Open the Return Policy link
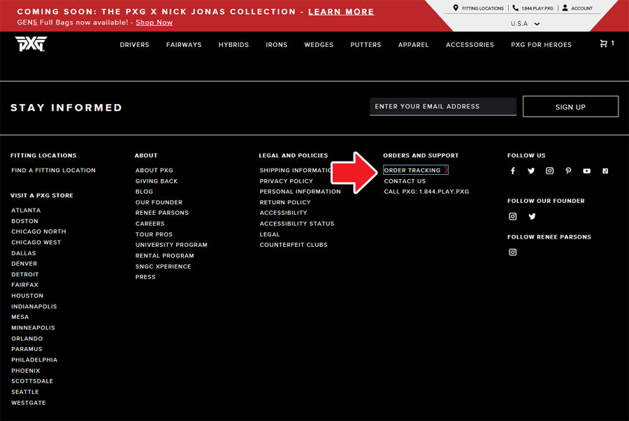This screenshot has width=629, height=421. (285, 202)
